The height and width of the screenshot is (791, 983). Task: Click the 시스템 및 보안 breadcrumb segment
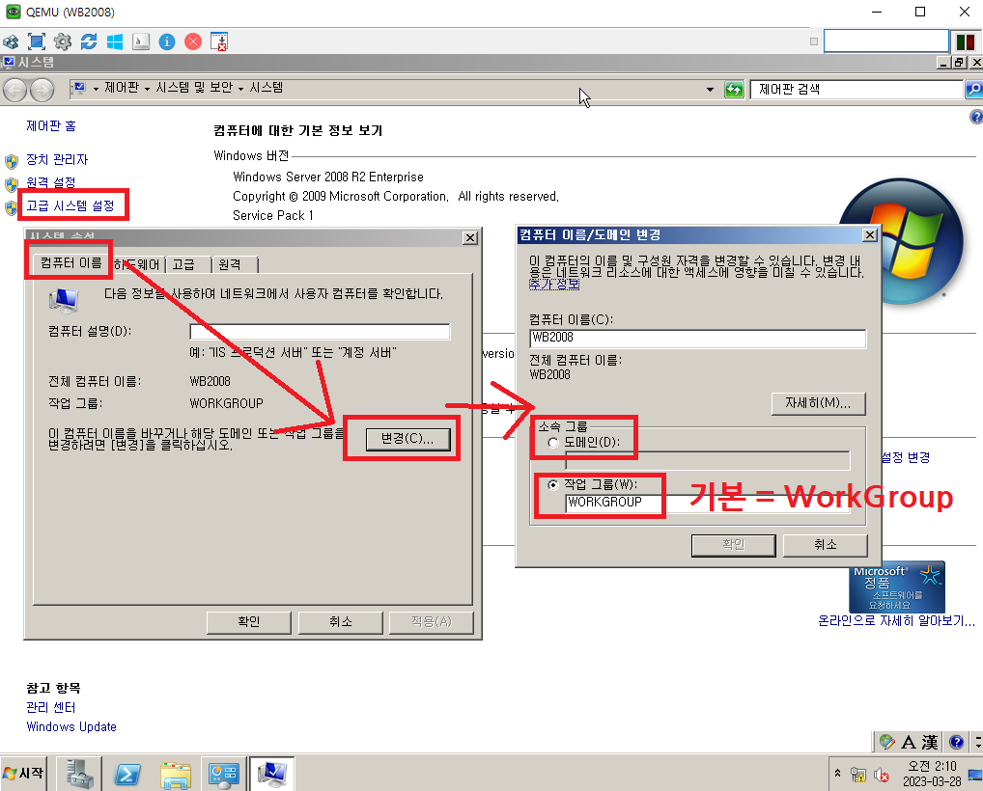click(x=194, y=88)
